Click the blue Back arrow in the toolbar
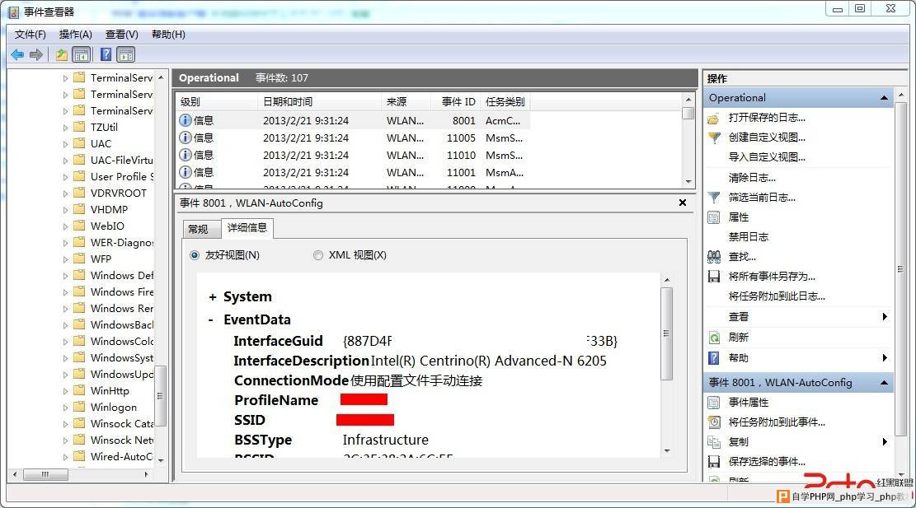916x508 pixels. [x=17, y=55]
